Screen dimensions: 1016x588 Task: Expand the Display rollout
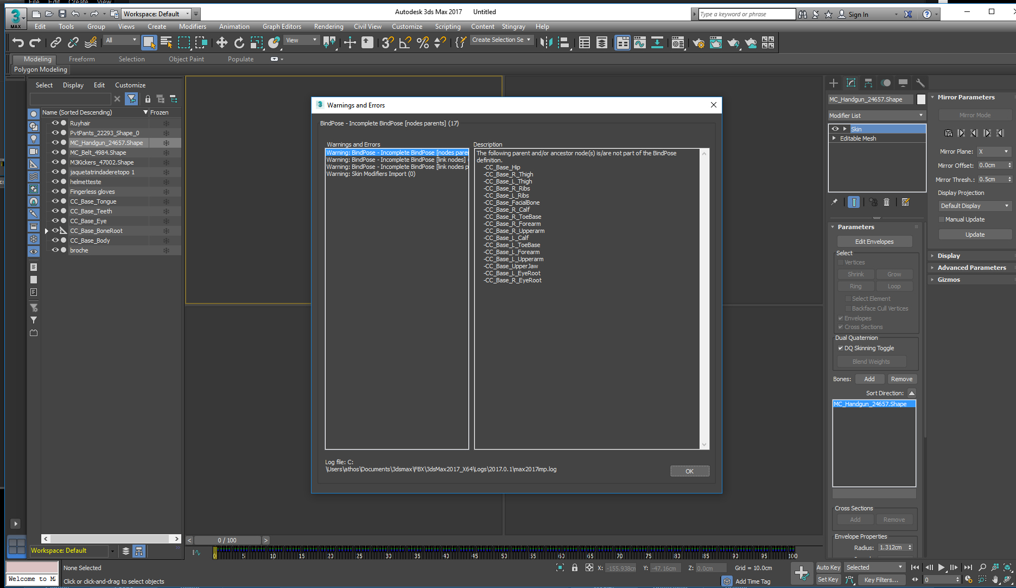[948, 256]
